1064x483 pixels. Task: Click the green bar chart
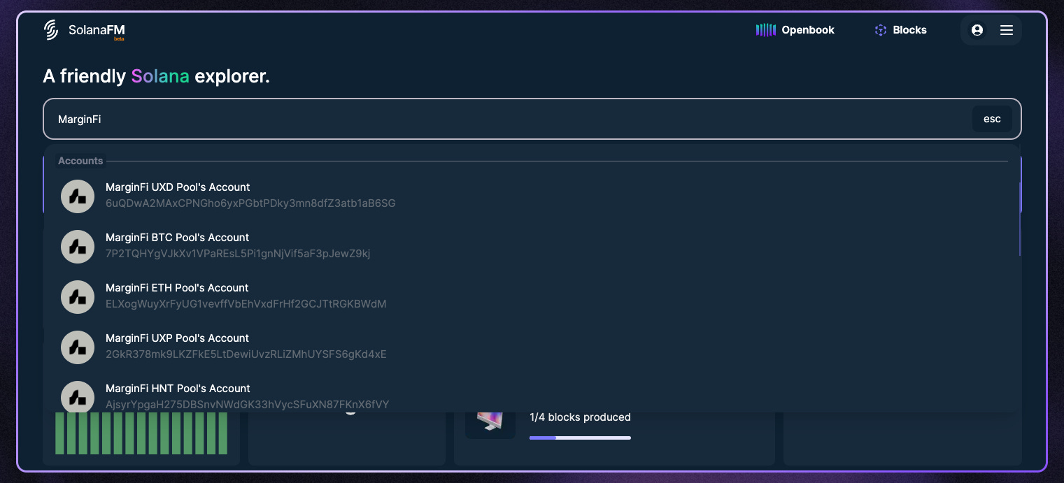pos(141,433)
